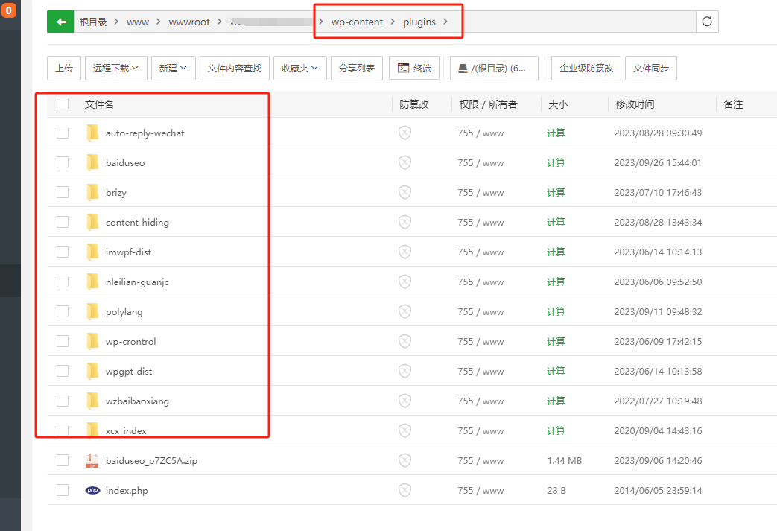Viewport: 777px width, 531px height.
Task: Click the tamper-proof shield icon on brizy row
Action: tap(405, 192)
